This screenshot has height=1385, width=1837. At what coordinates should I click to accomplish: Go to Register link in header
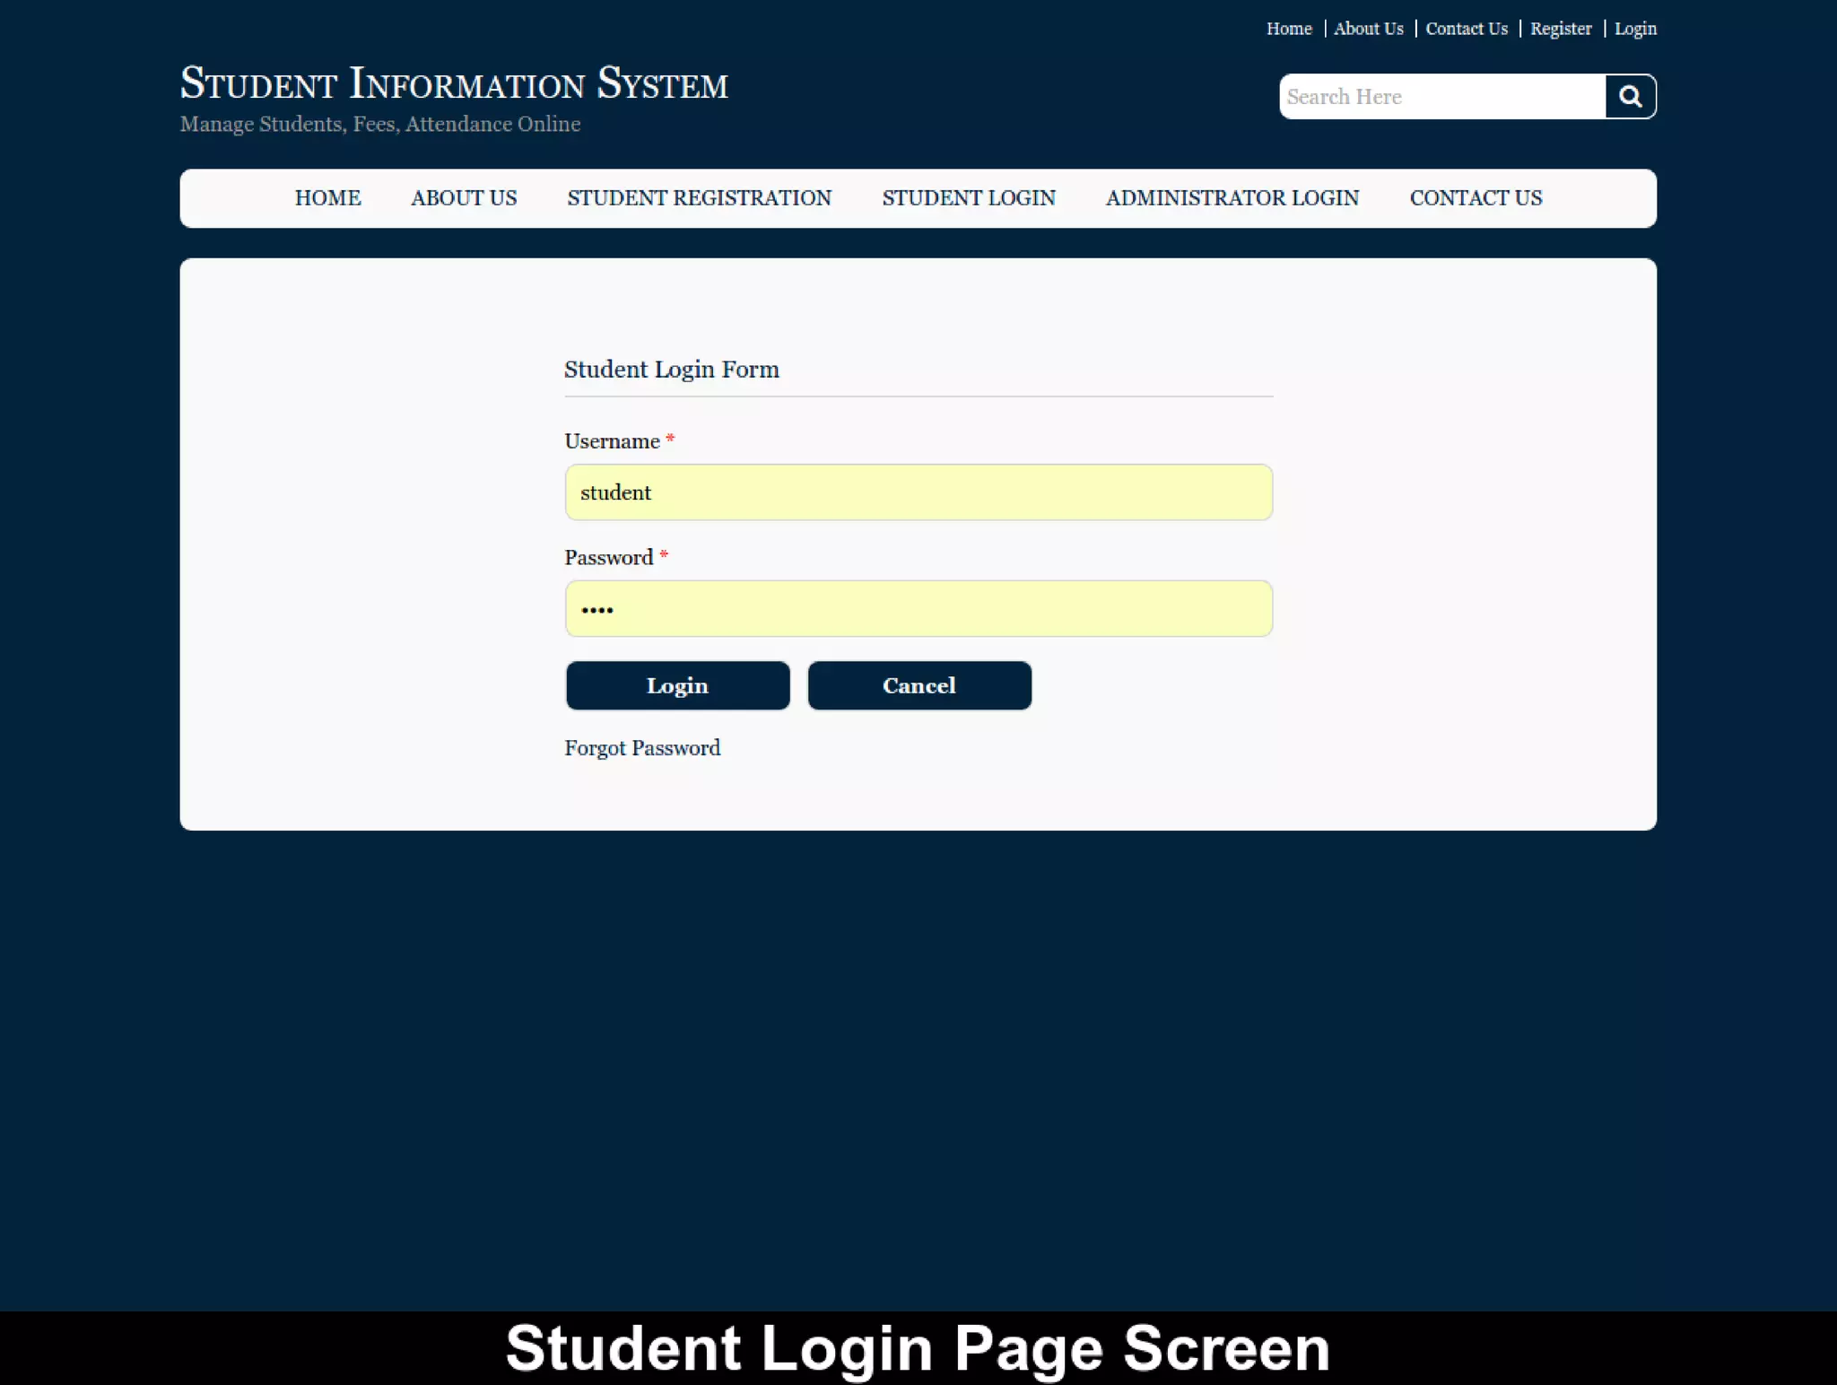coord(1561,29)
